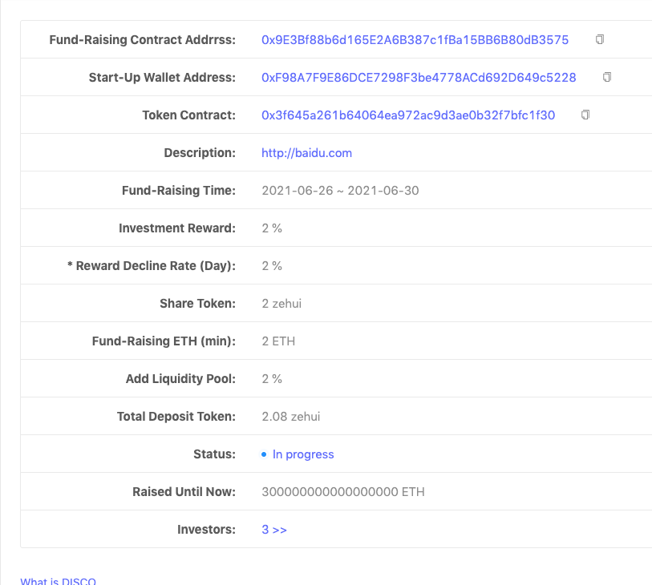Open Start-Up Wallet address link 0xF98A…
This screenshot has width=652, height=585.
pos(419,78)
